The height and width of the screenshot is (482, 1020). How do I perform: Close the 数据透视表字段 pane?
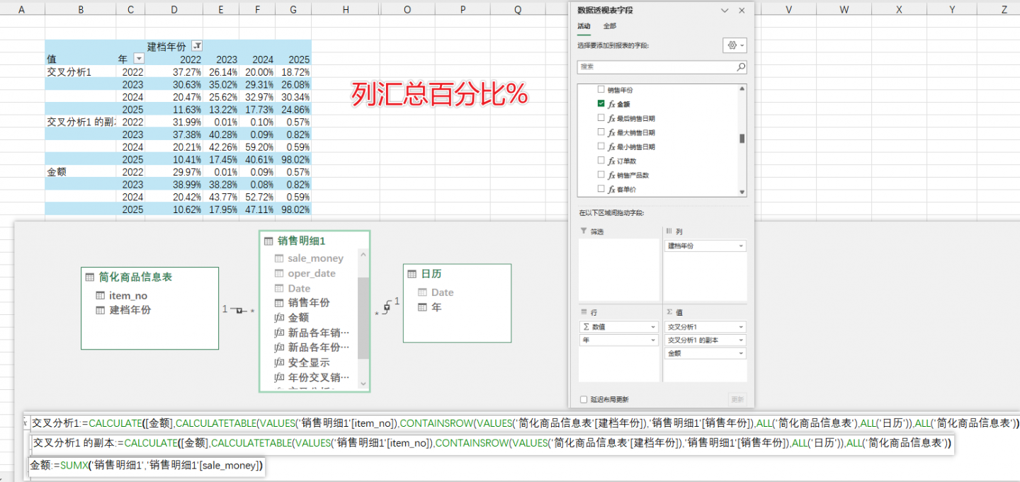[742, 11]
